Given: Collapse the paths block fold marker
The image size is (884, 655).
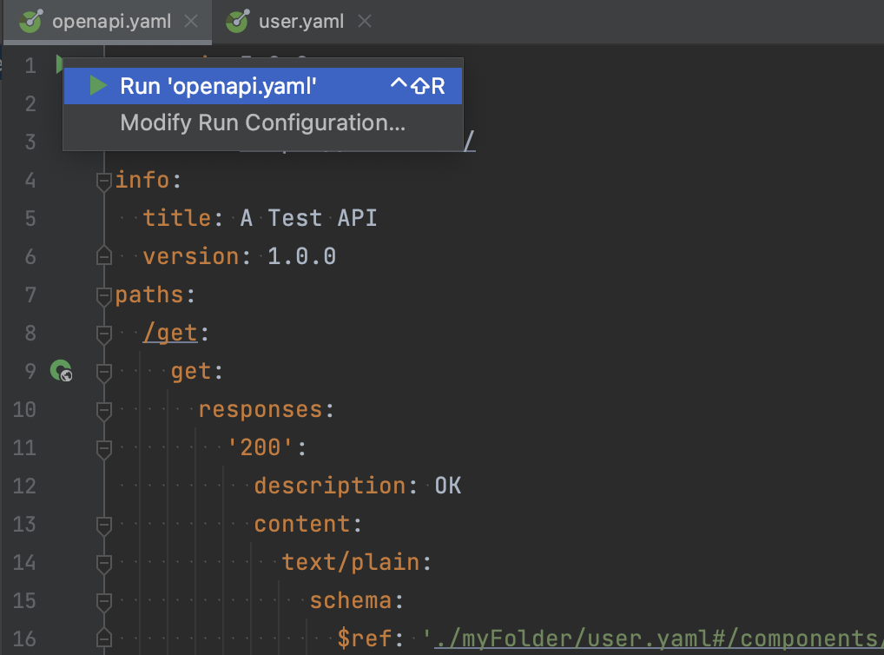Looking at the screenshot, I should (103, 296).
